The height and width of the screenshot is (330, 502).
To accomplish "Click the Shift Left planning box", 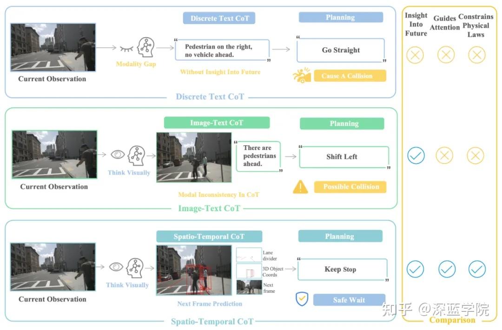I will coord(344,157).
